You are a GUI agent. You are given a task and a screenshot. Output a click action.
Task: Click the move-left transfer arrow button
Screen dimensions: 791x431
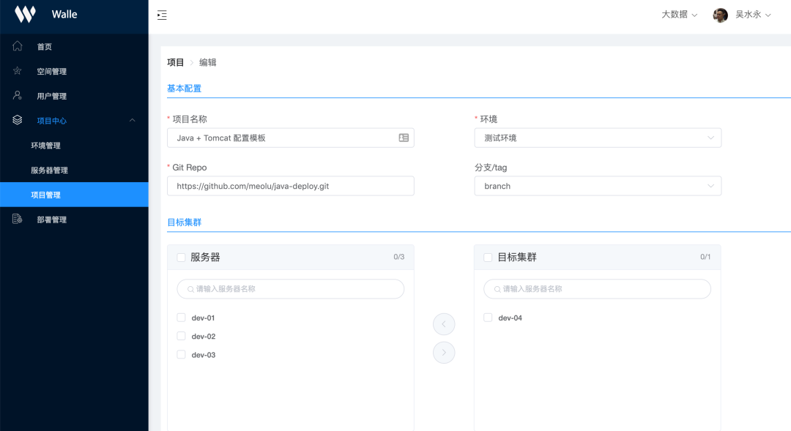tap(444, 324)
